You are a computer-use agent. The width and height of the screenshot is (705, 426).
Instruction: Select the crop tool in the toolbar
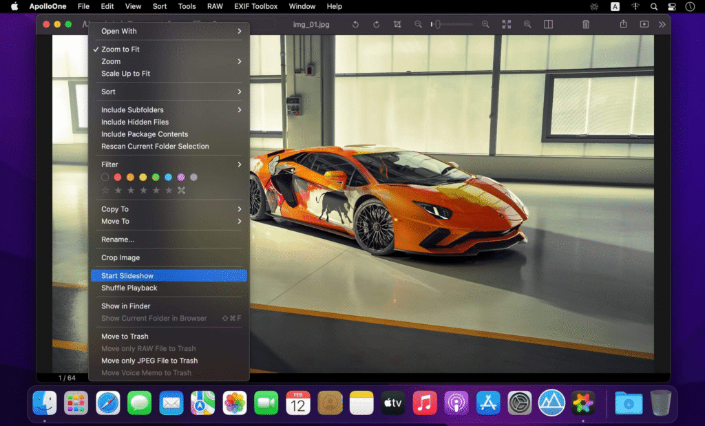click(397, 24)
